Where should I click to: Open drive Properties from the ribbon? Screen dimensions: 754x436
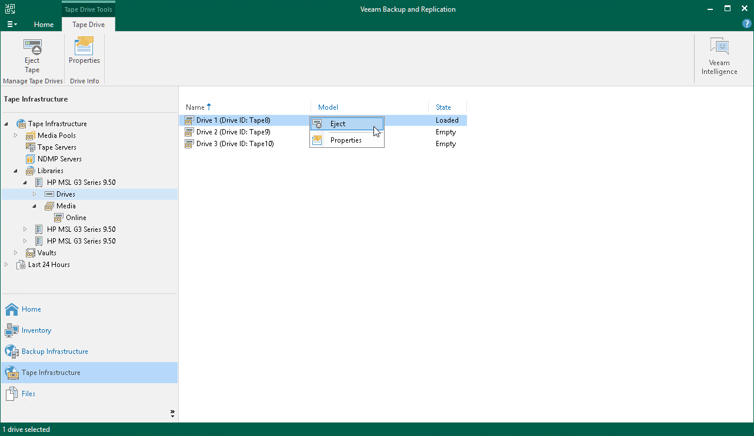click(84, 51)
